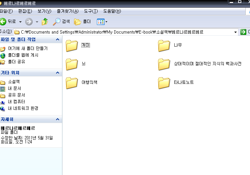
Task: Click the 소설책 folder icon in the sidebar
Action: pos(3,82)
